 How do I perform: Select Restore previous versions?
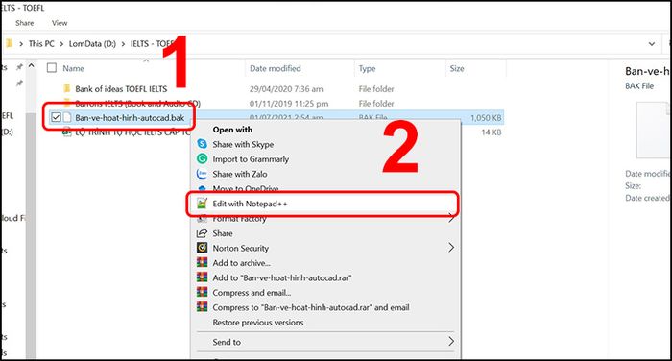point(258,323)
